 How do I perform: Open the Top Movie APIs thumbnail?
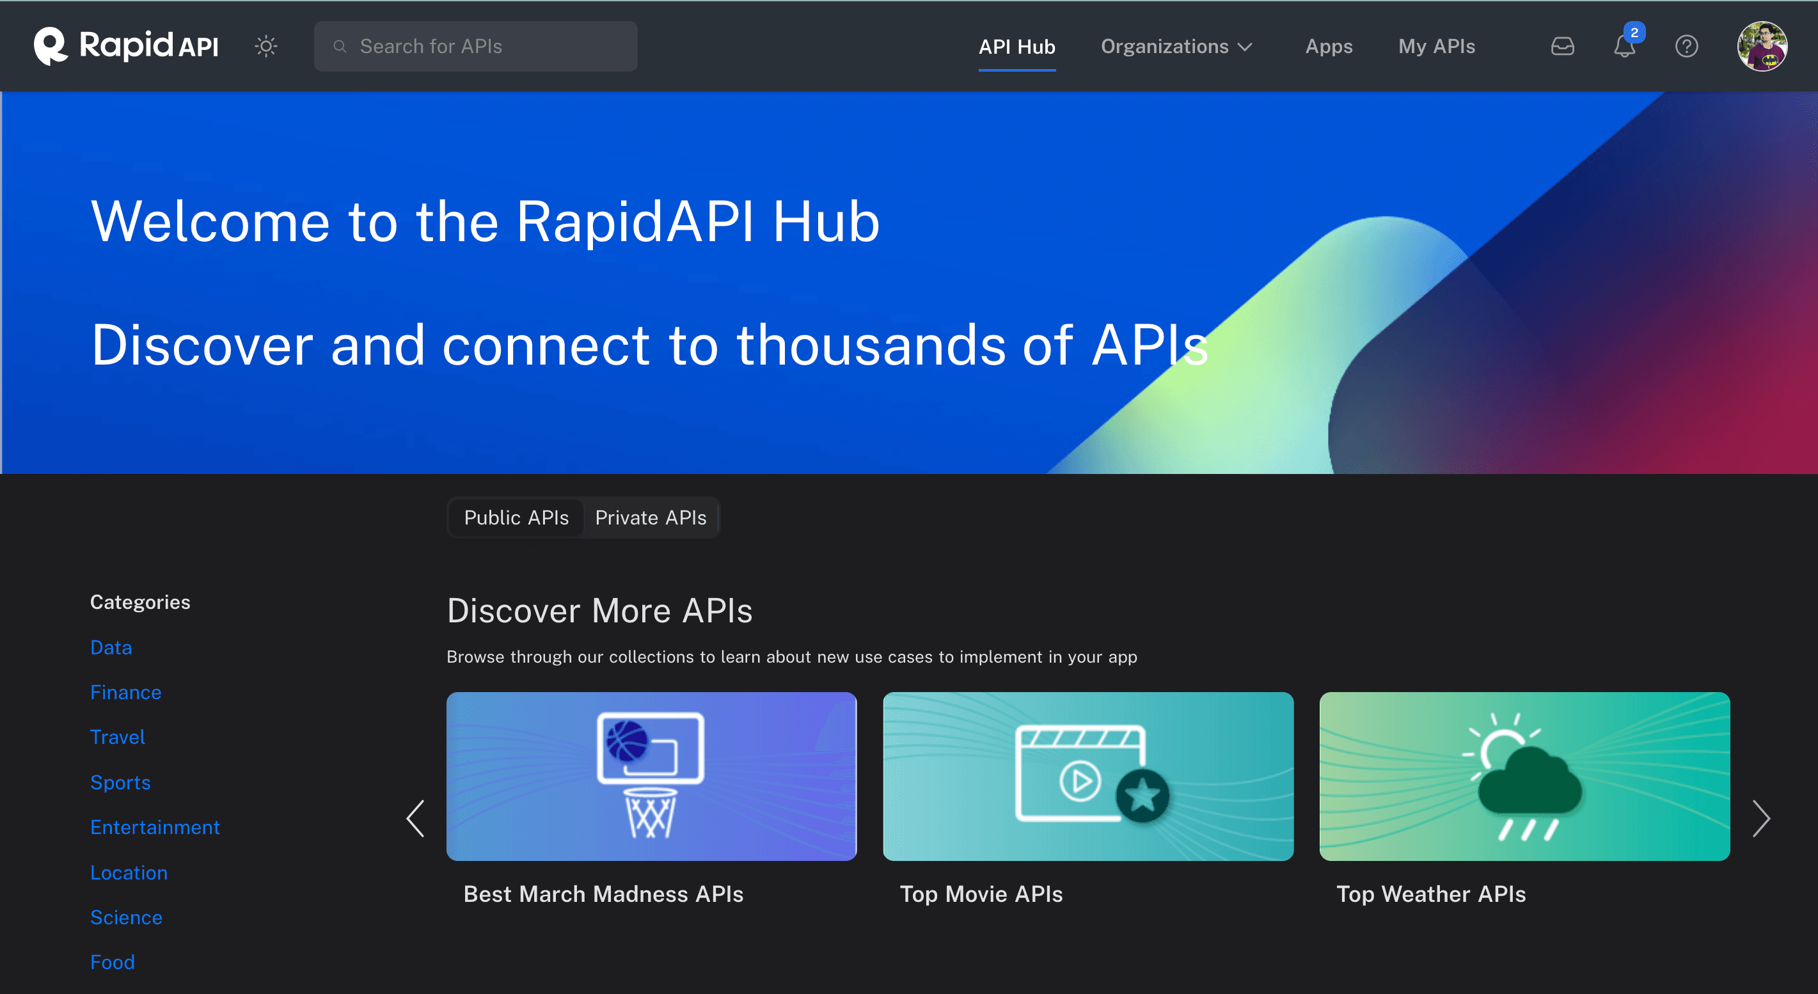pyautogui.click(x=1087, y=775)
